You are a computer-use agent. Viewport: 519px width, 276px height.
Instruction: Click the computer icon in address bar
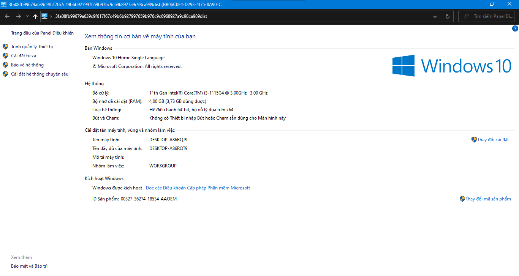tap(44, 16)
